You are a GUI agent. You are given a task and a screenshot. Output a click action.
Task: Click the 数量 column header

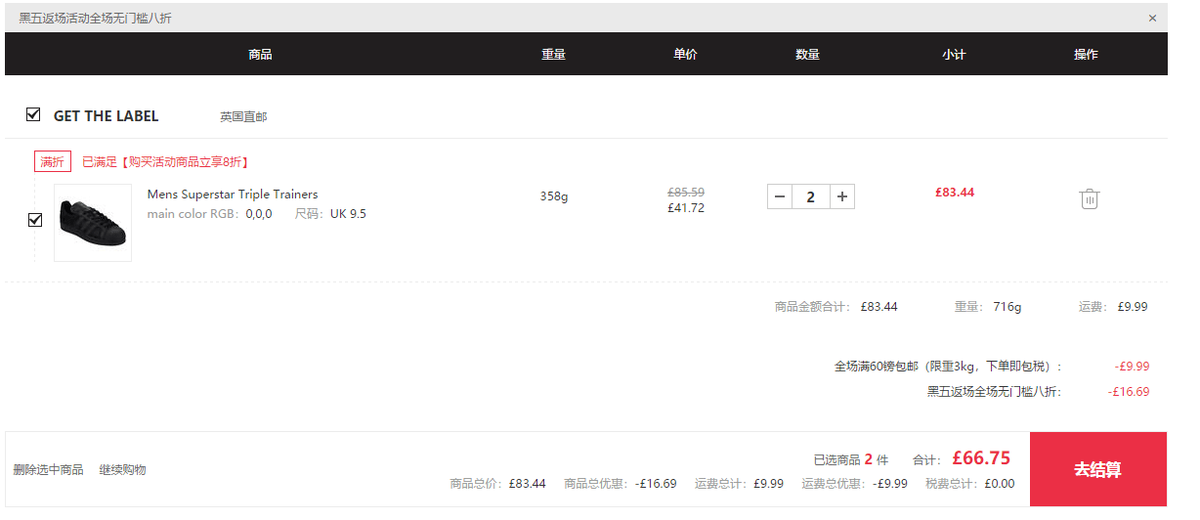coord(807,55)
